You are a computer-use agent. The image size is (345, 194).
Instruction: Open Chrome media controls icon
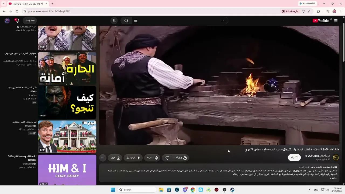[328, 11]
